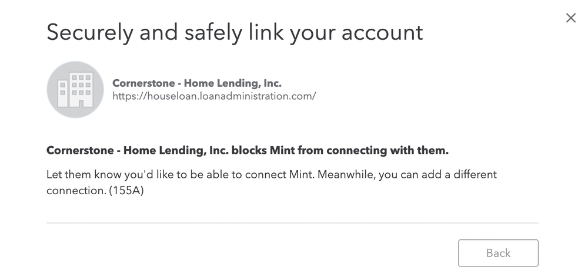Click the word "Securely" in the title
588x274 pixels.
coord(88,32)
